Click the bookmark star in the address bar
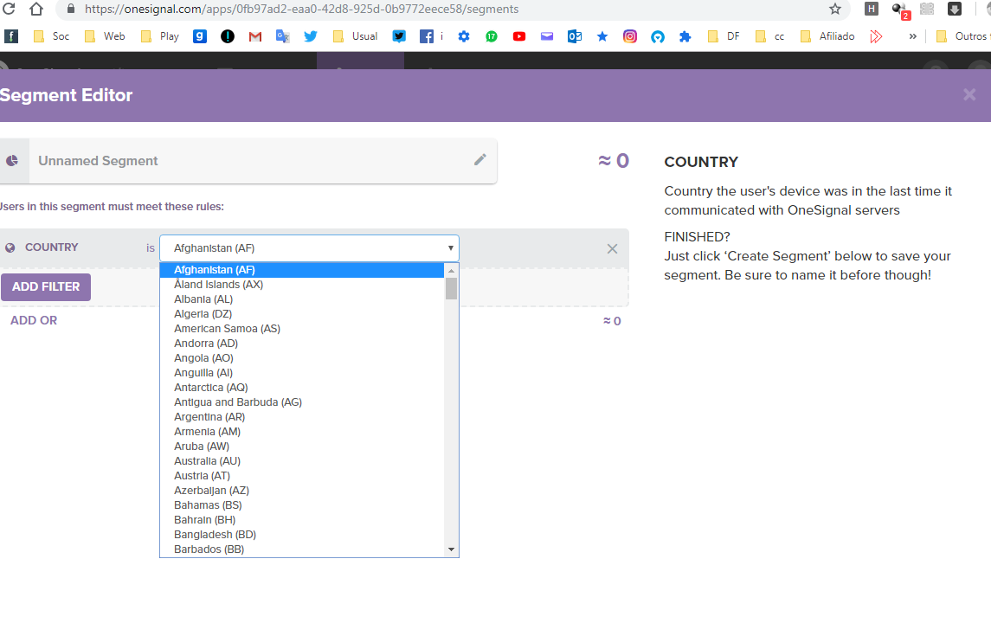 click(x=834, y=10)
